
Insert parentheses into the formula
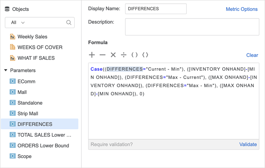coord(135,55)
